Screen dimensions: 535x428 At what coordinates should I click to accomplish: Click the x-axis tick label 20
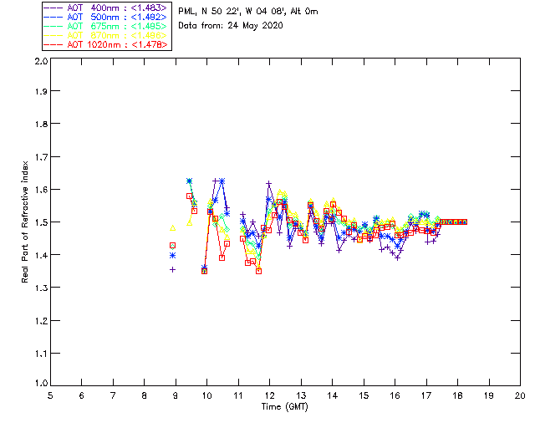[520, 396]
